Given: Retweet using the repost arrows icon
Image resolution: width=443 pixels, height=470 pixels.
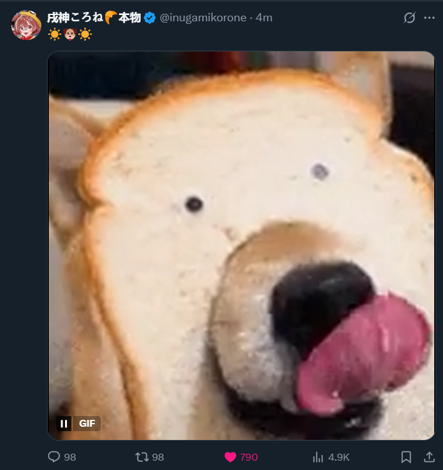Looking at the screenshot, I should tap(141, 457).
